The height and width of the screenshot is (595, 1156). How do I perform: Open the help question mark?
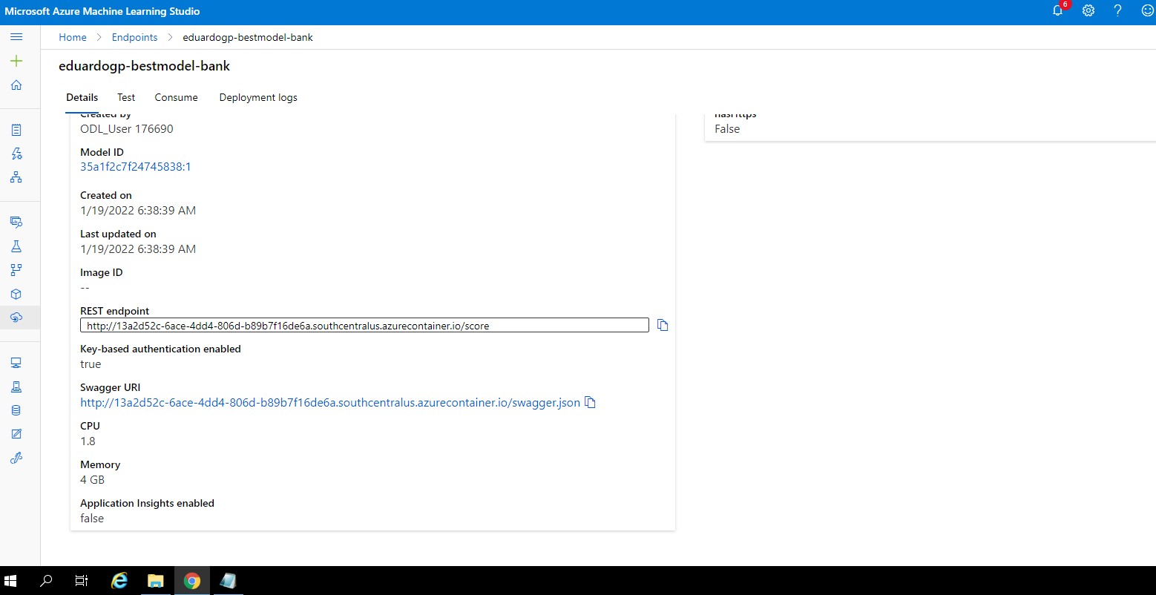[x=1118, y=11]
